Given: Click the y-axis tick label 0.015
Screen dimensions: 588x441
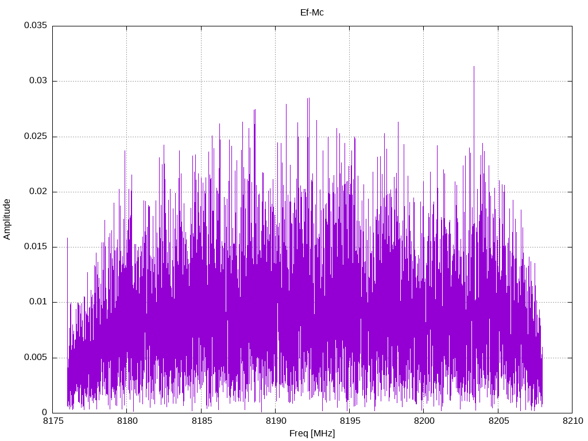Looking at the screenshot, I should 36,246.
